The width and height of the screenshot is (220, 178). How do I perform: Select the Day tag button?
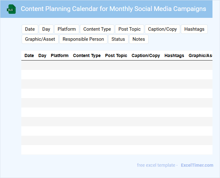point(46,29)
